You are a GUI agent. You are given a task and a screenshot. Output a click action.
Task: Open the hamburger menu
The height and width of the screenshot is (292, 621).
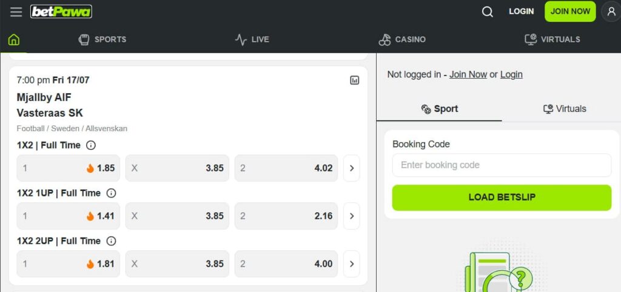click(16, 12)
